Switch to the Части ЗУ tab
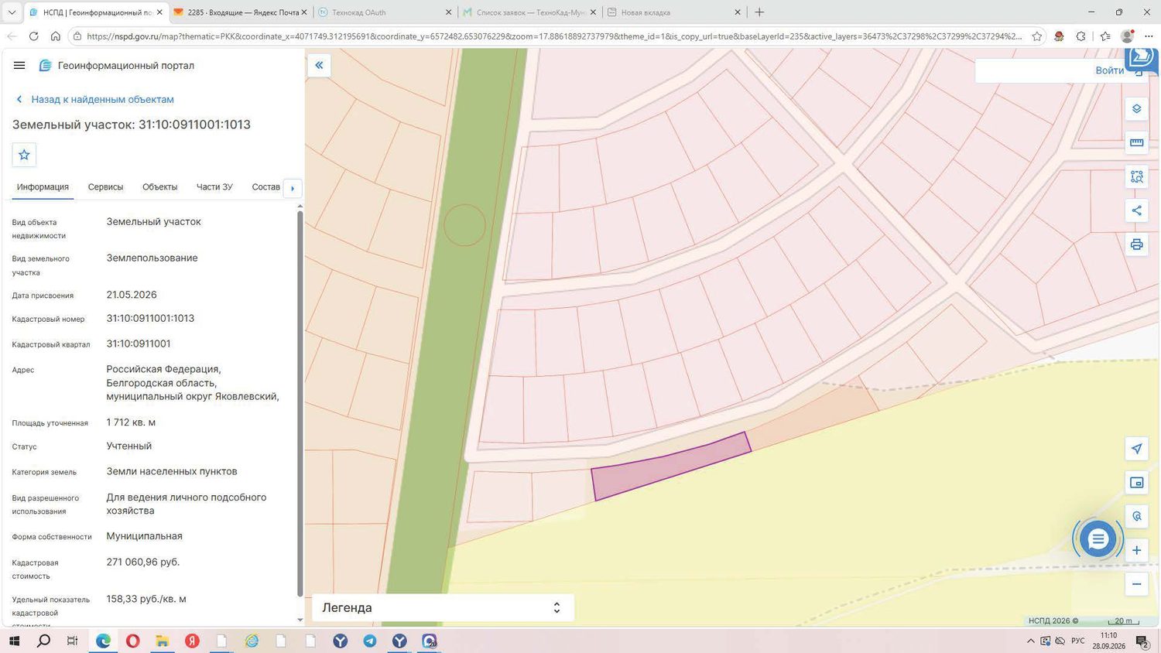Screen dimensions: 1161x653 (214, 187)
